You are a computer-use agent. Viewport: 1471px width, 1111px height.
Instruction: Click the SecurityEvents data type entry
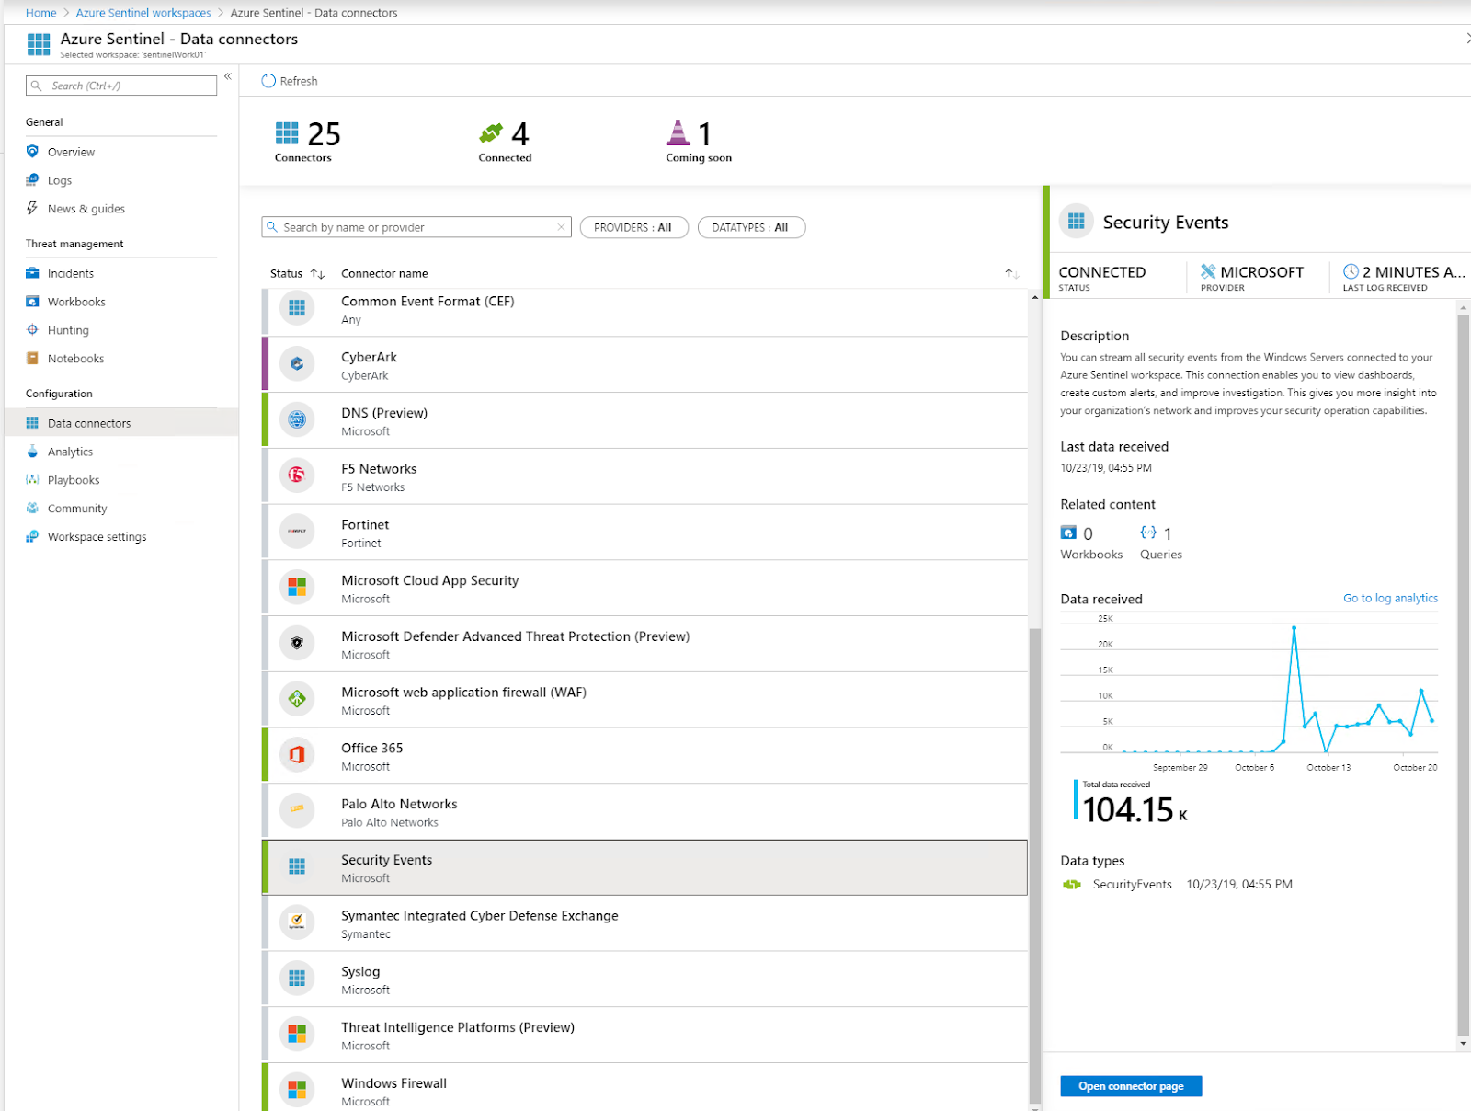click(1132, 885)
